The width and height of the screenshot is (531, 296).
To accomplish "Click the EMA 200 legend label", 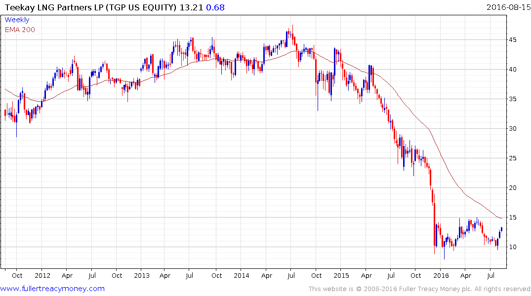I will 20,30.
